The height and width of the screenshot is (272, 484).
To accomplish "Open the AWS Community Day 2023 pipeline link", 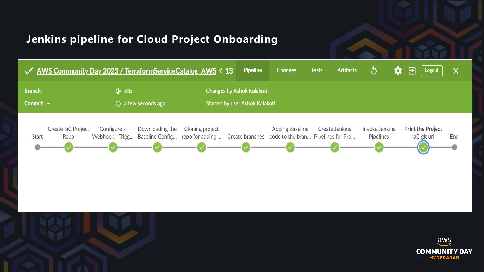I will click(x=126, y=71).
